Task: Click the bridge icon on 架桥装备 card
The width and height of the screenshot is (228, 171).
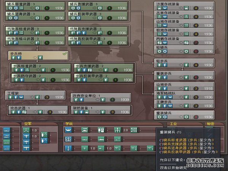Action: point(87,112)
